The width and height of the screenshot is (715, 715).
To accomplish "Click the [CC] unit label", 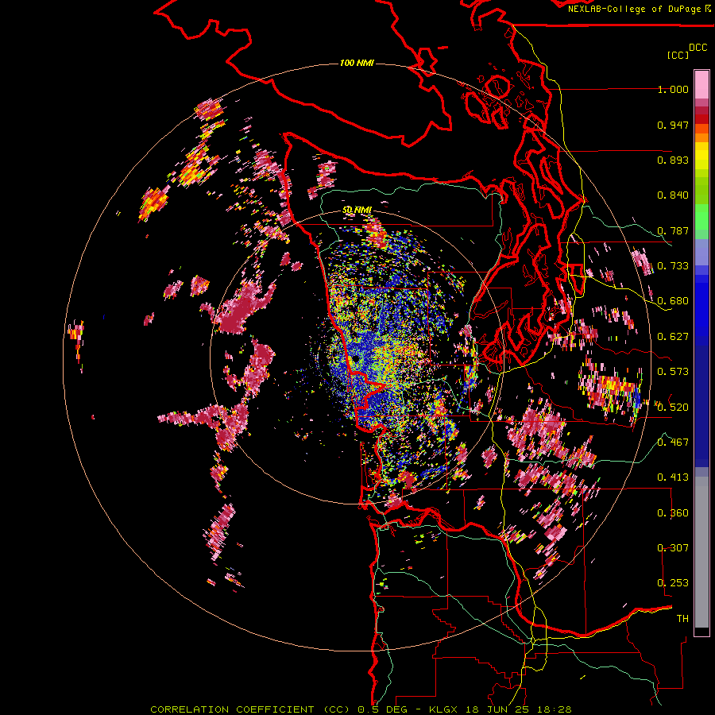I will pos(678,55).
